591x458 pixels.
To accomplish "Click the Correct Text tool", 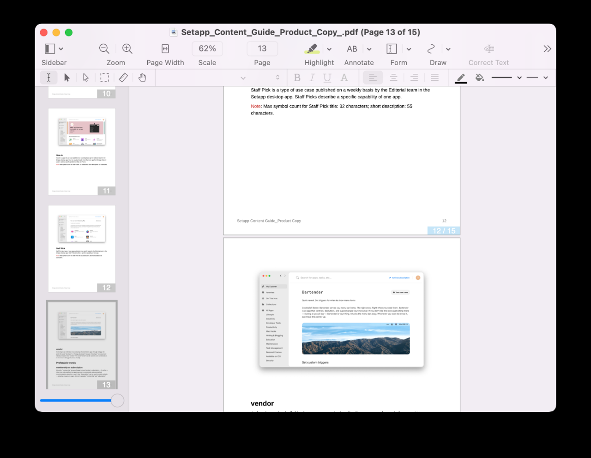I will click(x=489, y=48).
